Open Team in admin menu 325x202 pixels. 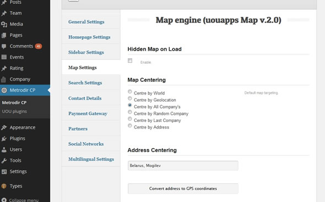[15, 13]
